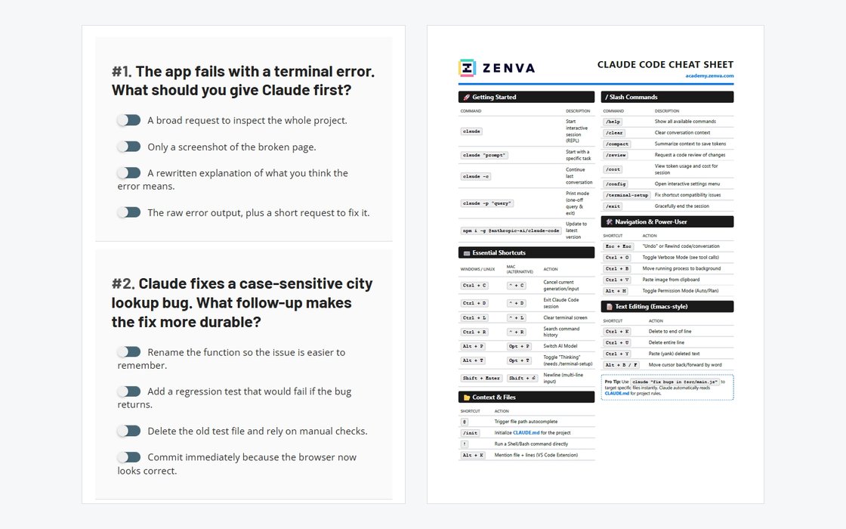Image resolution: width=846 pixels, height=529 pixels.
Task: Click 'Trigger file path autocomplete' action text
Action: [526, 422]
